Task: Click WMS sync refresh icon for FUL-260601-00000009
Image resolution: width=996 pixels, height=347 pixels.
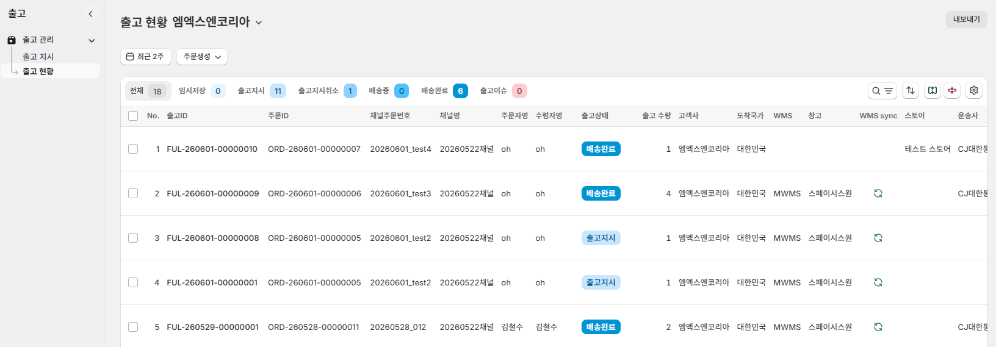Action: click(878, 193)
